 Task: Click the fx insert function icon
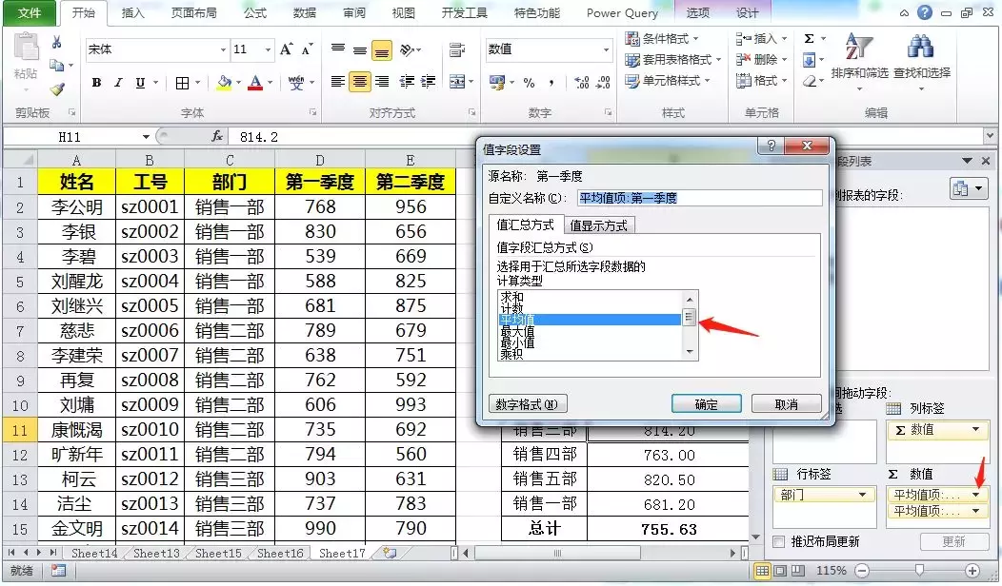coord(217,137)
